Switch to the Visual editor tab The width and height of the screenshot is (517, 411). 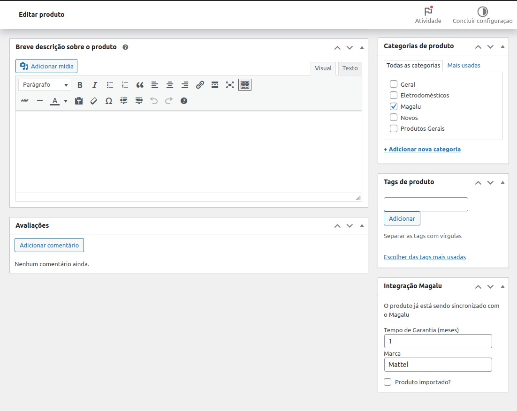click(x=323, y=68)
